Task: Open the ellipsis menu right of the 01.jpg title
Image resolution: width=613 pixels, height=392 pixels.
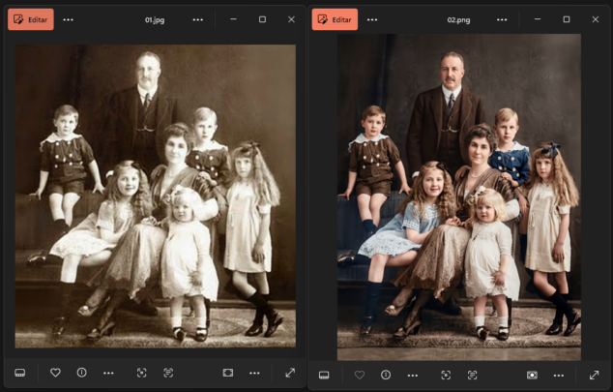Action: click(x=197, y=19)
